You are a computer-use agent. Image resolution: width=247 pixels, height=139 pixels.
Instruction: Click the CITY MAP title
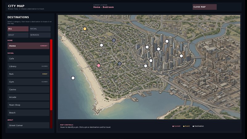tap(16, 6)
